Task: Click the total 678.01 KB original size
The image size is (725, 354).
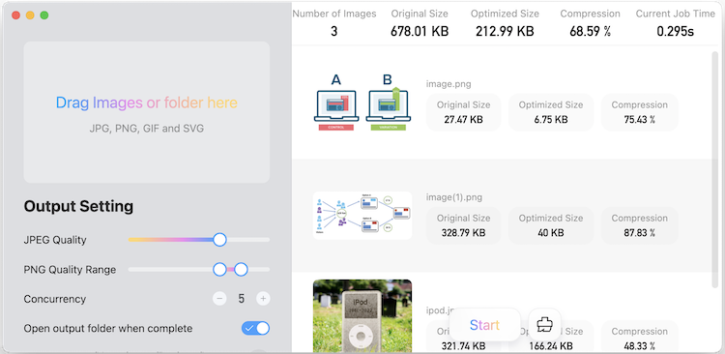Action: (420, 32)
